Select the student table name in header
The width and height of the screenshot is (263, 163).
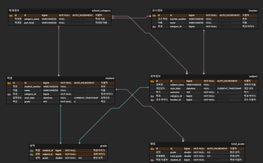pos(110,78)
